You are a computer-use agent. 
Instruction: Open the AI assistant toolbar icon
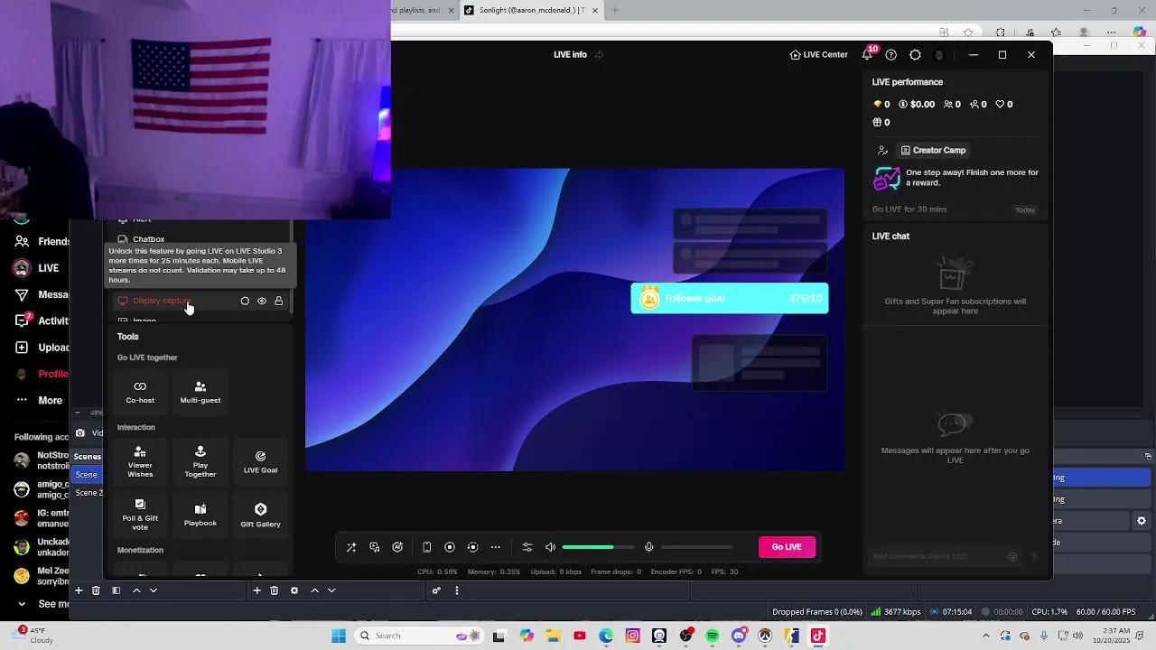pyautogui.click(x=397, y=547)
